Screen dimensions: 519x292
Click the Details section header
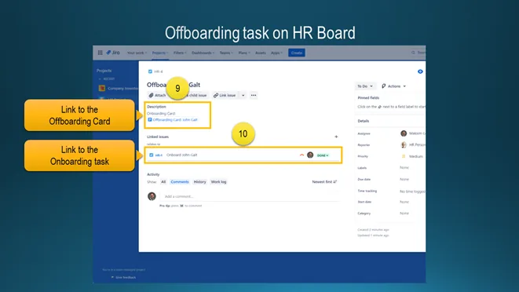pos(363,121)
